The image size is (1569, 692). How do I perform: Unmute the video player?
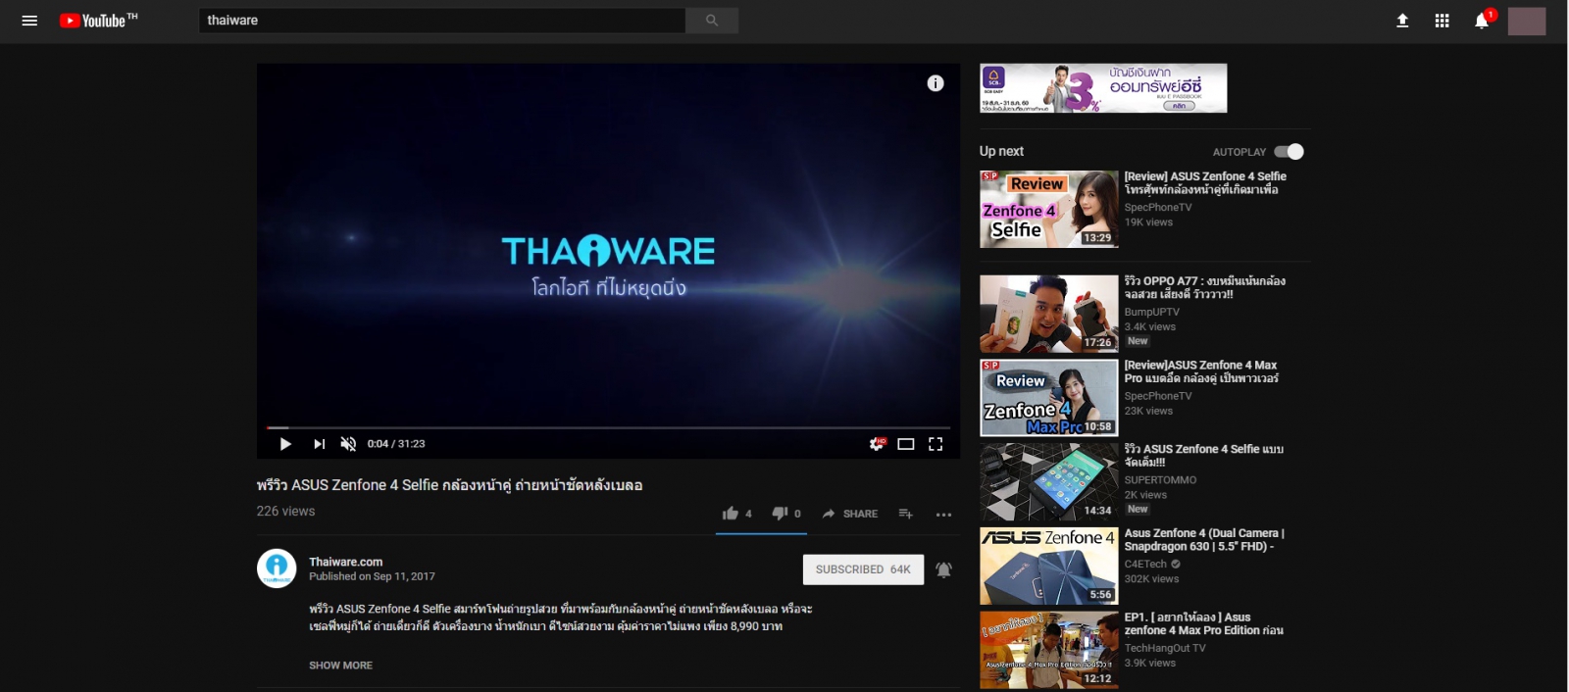[348, 444]
